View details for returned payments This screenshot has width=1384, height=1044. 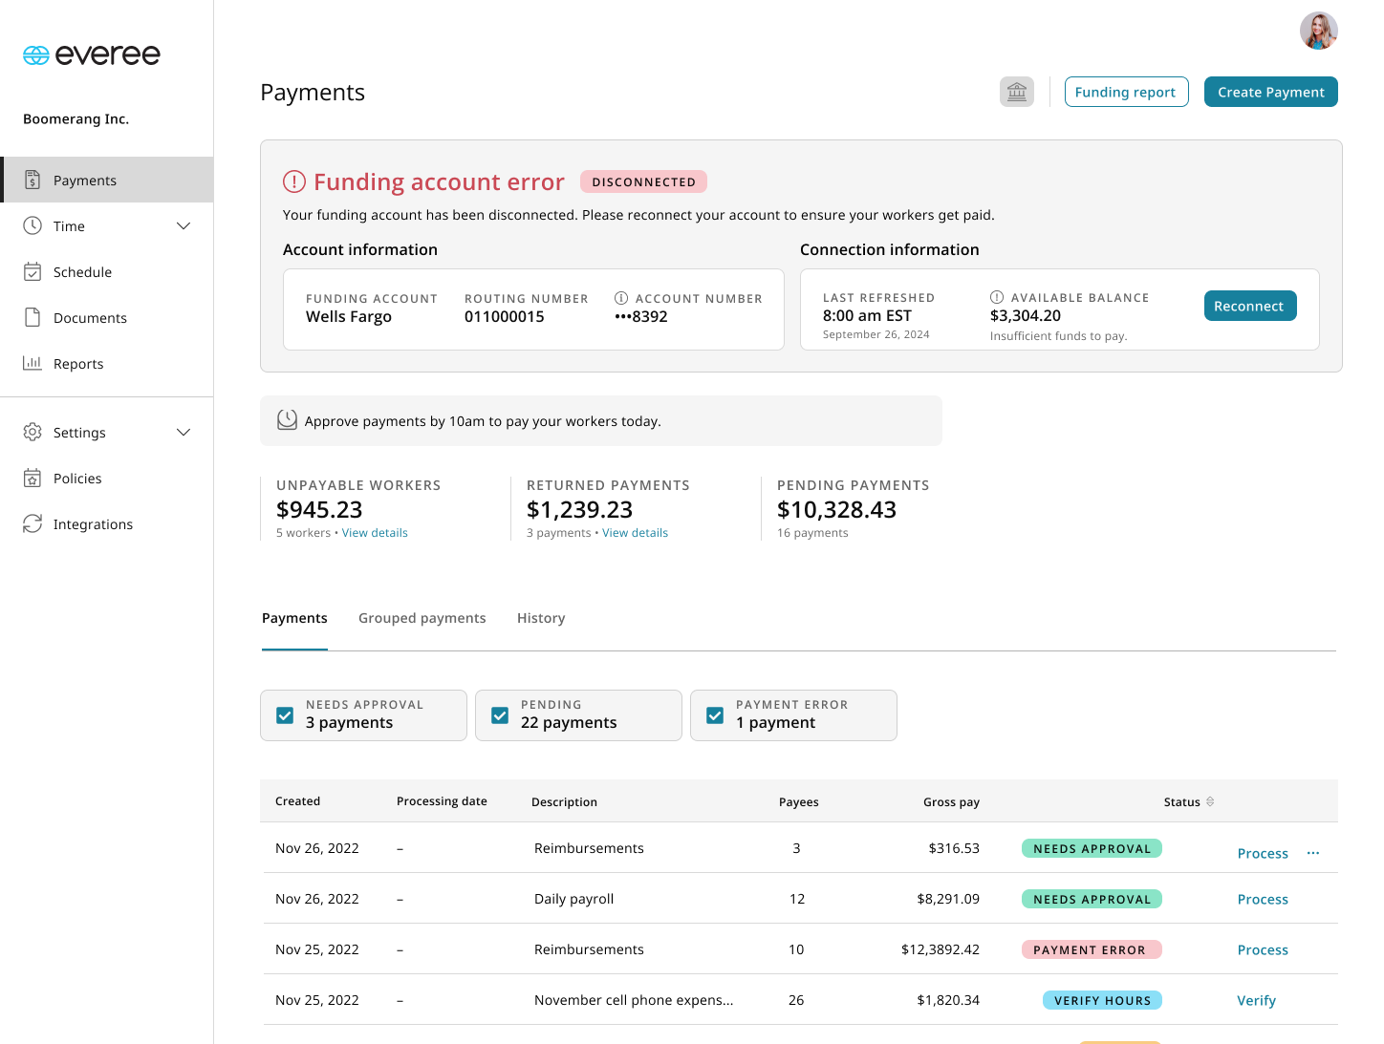[x=635, y=533]
